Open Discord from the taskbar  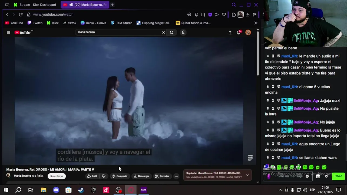(56, 190)
